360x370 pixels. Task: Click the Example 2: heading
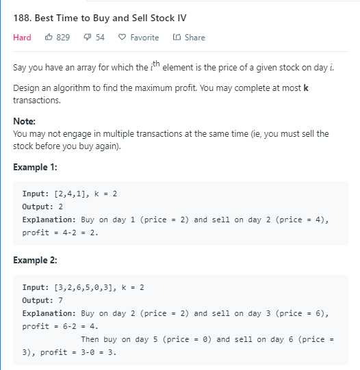click(35, 260)
